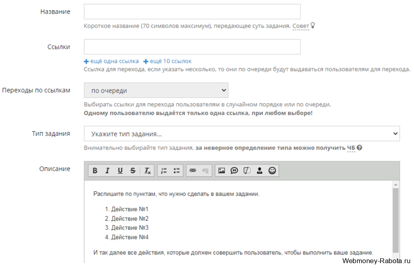Insert numbered list in description
The height and width of the screenshot is (268, 414).
pyautogui.click(x=164, y=170)
